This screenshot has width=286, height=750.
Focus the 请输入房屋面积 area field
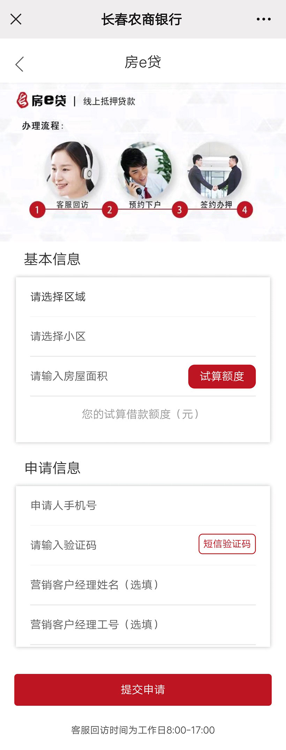click(105, 376)
